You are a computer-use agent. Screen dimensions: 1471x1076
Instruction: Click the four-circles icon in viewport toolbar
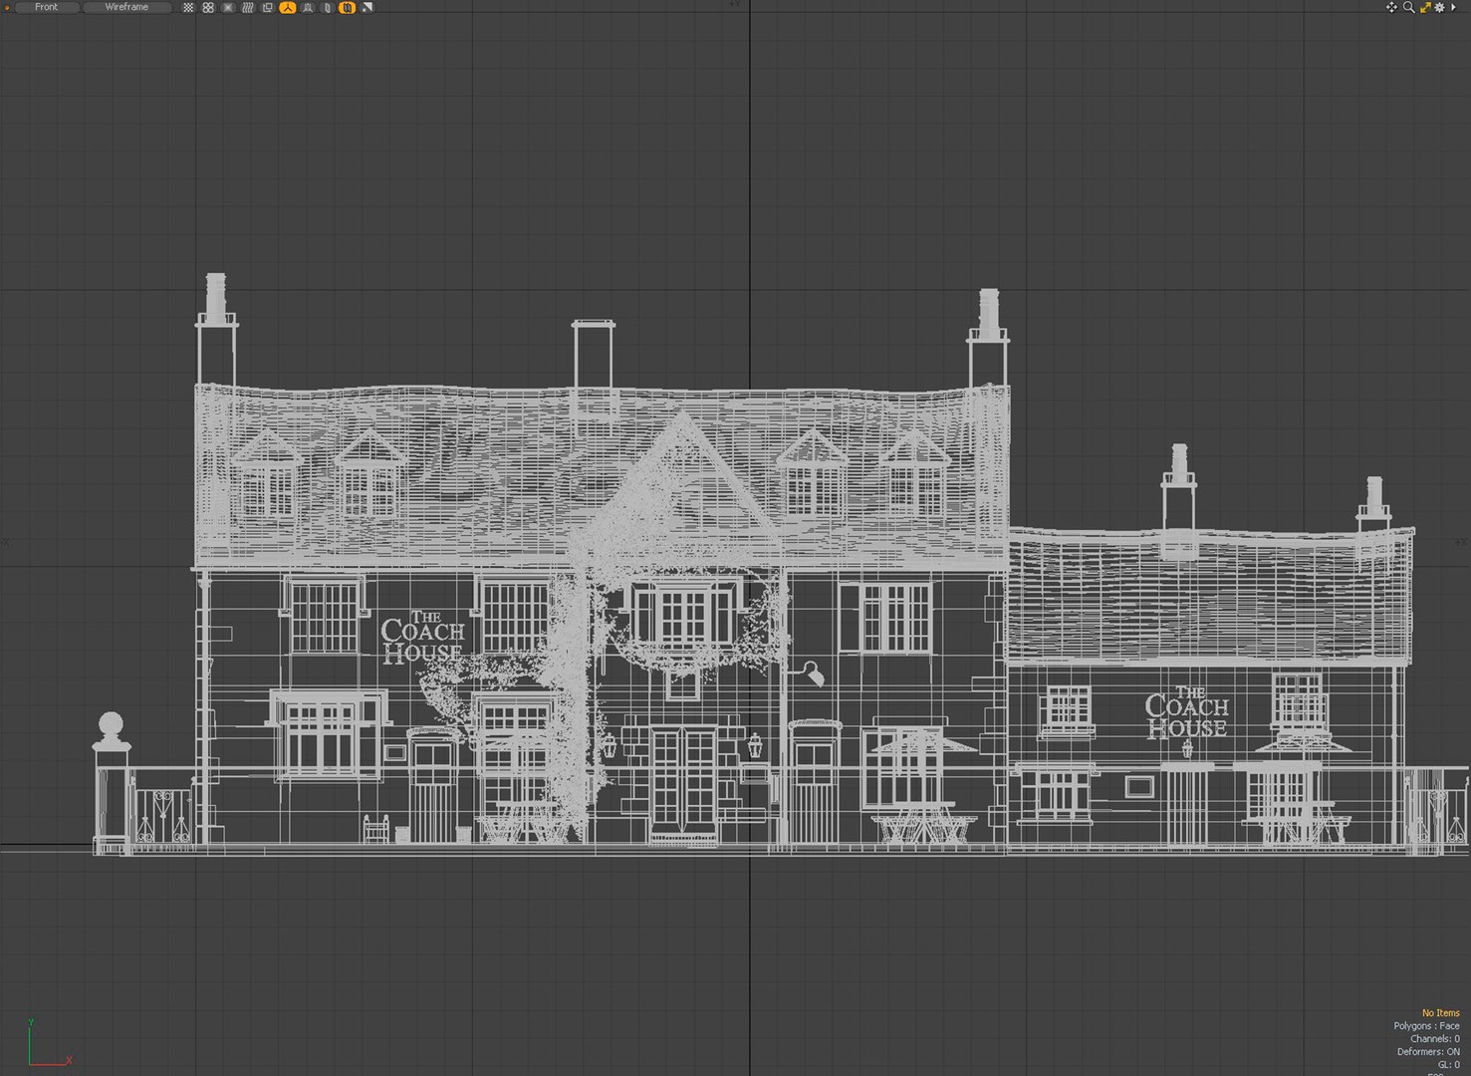click(208, 7)
